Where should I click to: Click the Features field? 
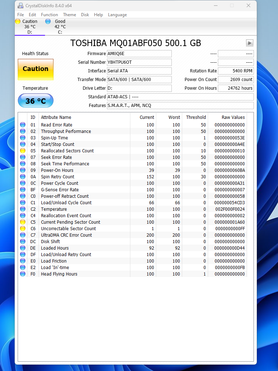click(180, 106)
